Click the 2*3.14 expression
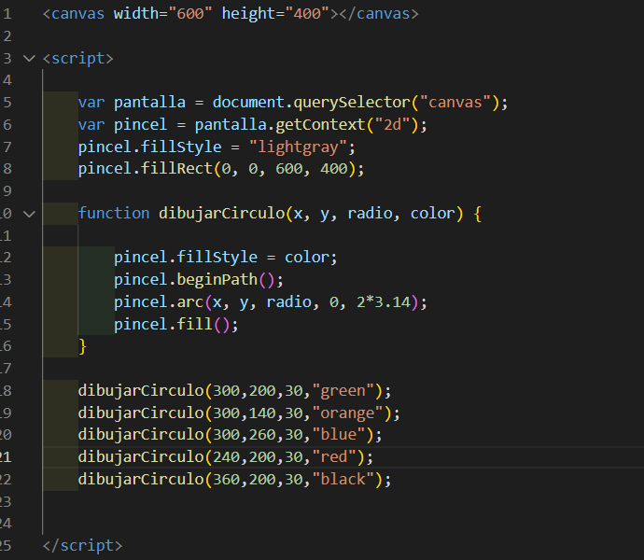644x560 pixels. (x=384, y=302)
